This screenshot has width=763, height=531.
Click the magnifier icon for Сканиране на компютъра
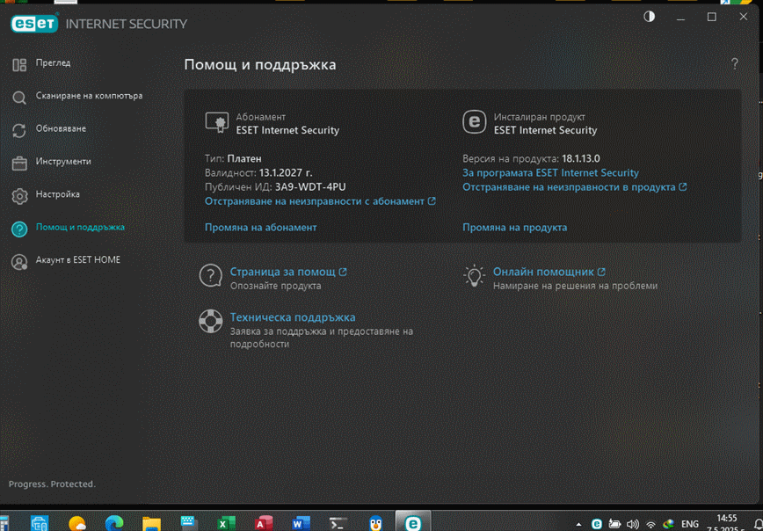19,98
